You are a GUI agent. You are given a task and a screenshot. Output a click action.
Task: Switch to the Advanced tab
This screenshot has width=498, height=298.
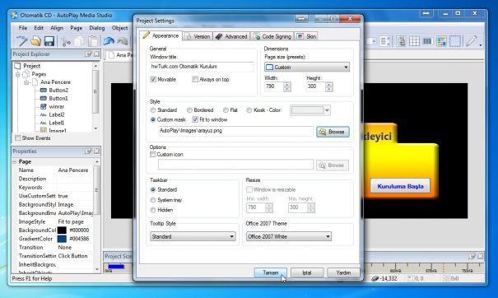tap(231, 36)
